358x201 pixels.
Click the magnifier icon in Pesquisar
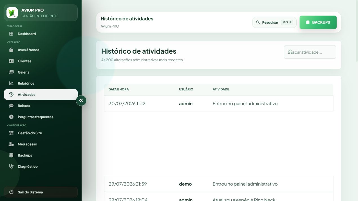coord(258,22)
